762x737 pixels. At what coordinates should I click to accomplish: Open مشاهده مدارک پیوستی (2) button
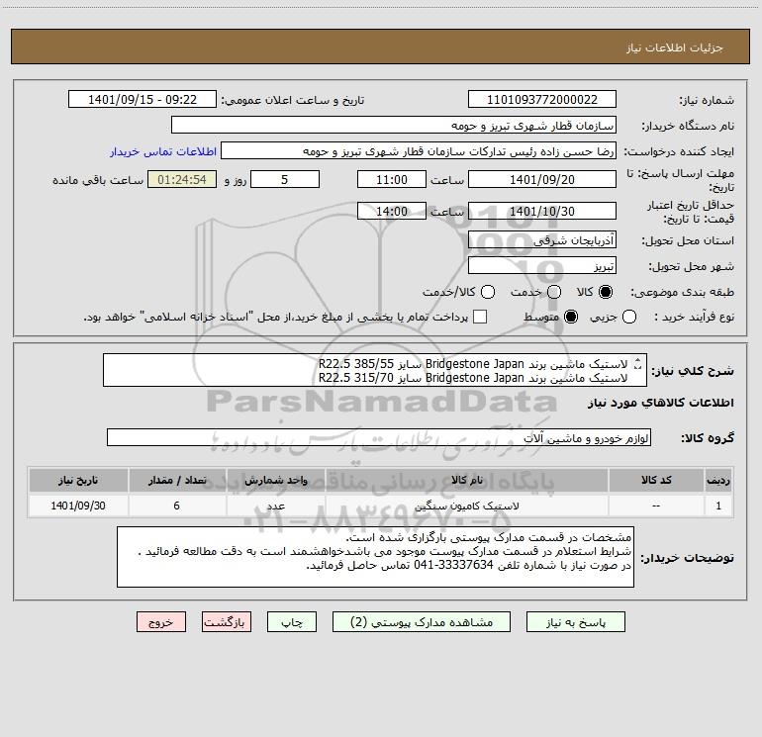[422, 622]
